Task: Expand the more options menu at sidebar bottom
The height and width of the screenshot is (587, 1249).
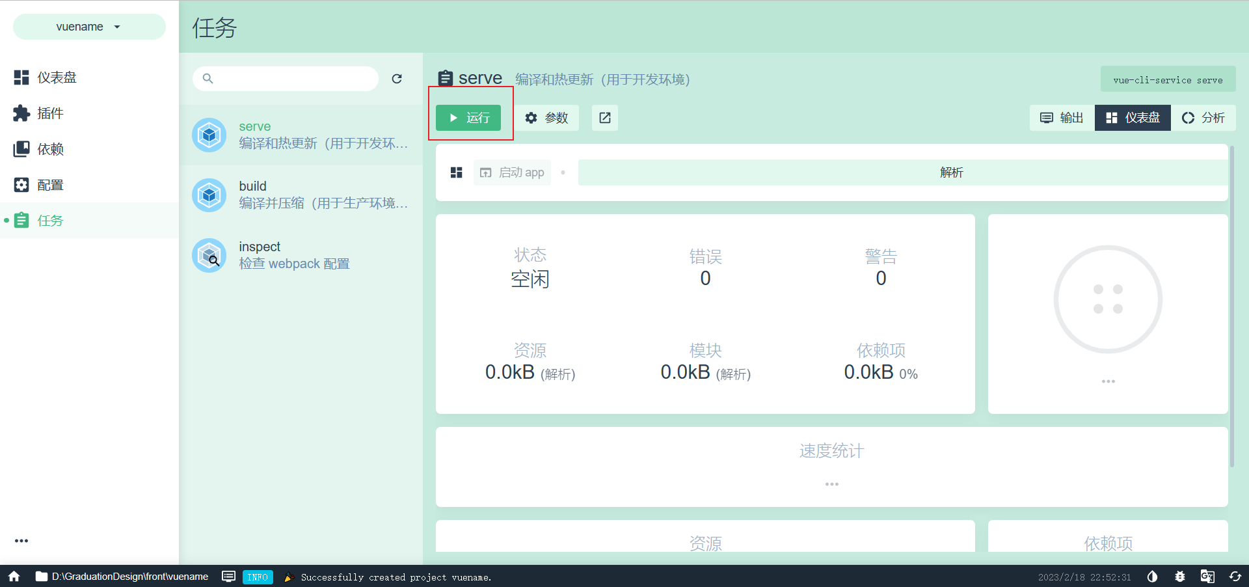Action: pos(21,541)
